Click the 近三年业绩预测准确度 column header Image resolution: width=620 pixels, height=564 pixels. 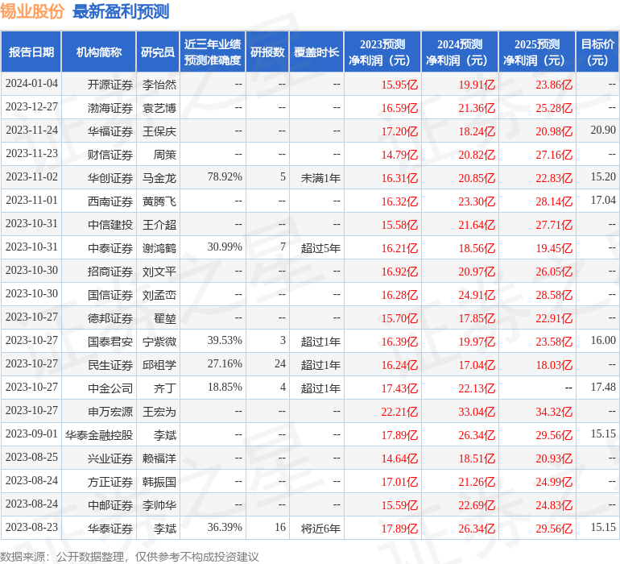(213, 52)
